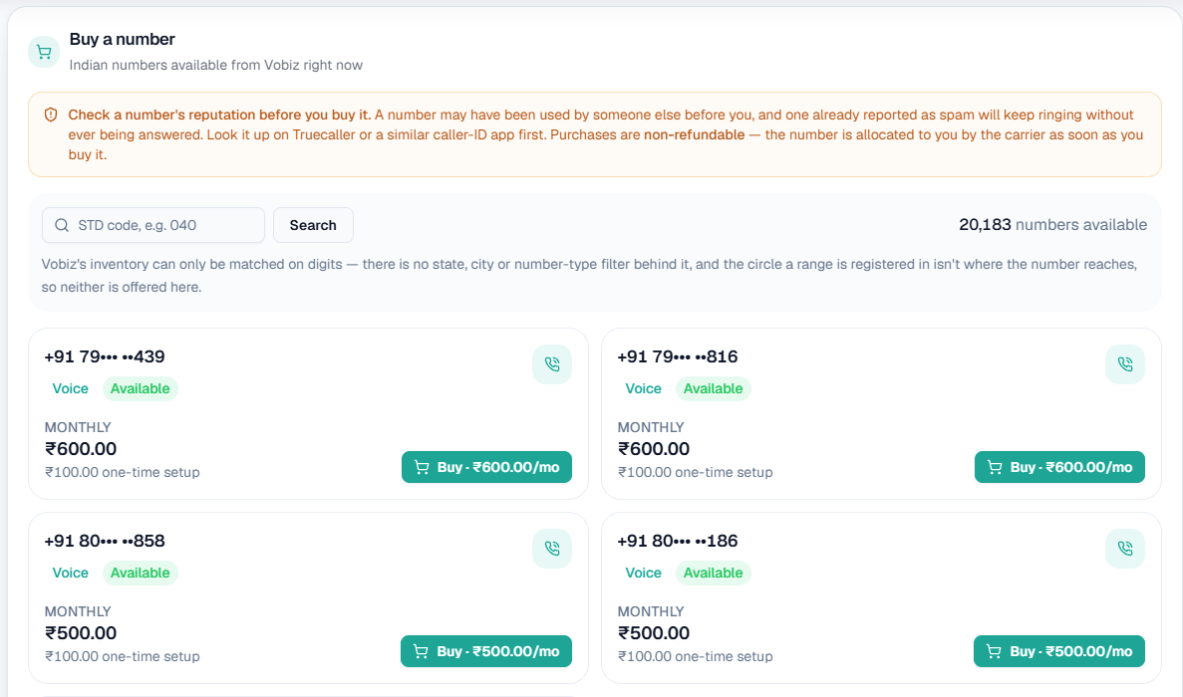
Task: Select the Voice tag on the number ending 439
Action: point(70,388)
